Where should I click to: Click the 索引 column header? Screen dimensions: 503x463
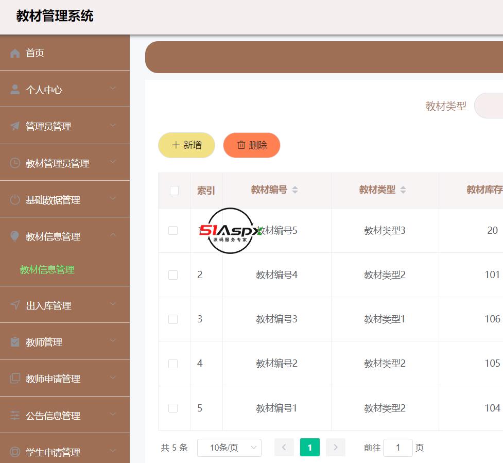[206, 190]
